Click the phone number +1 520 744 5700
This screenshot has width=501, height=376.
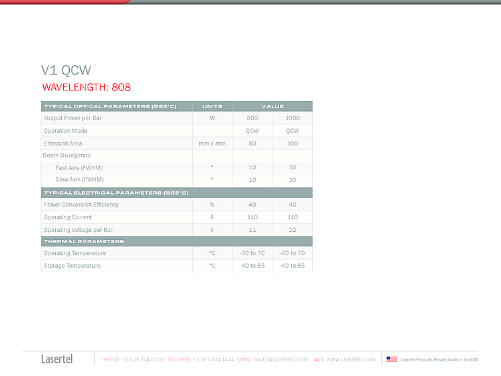click(142, 359)
